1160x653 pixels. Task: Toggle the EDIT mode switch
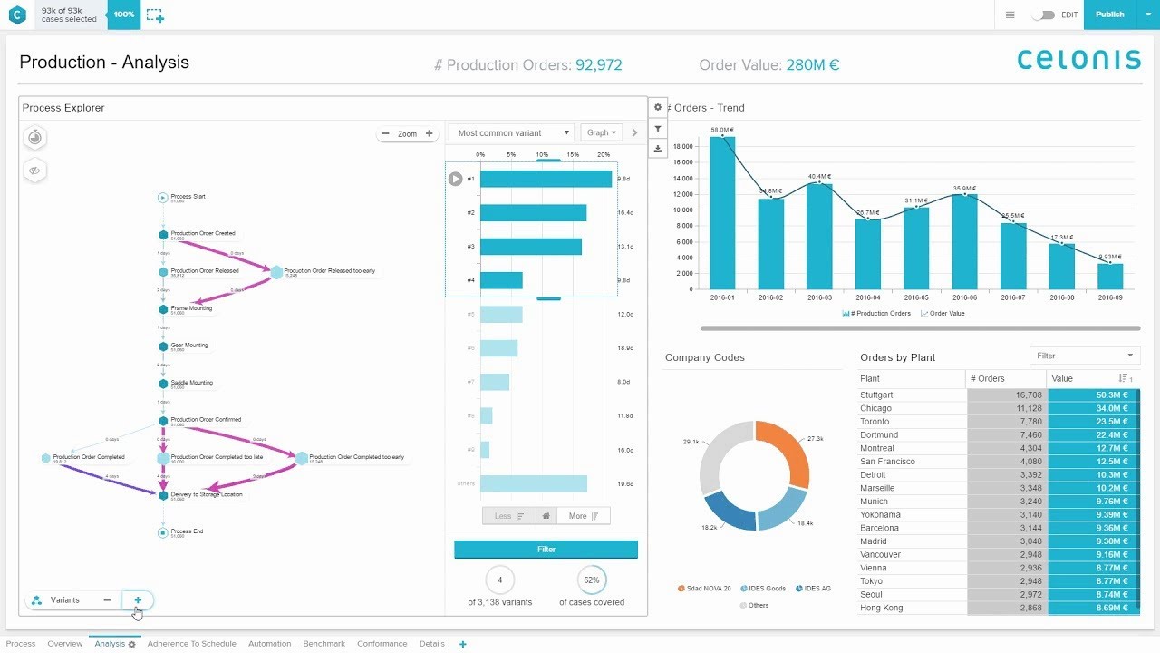(x=1043, y=15)
